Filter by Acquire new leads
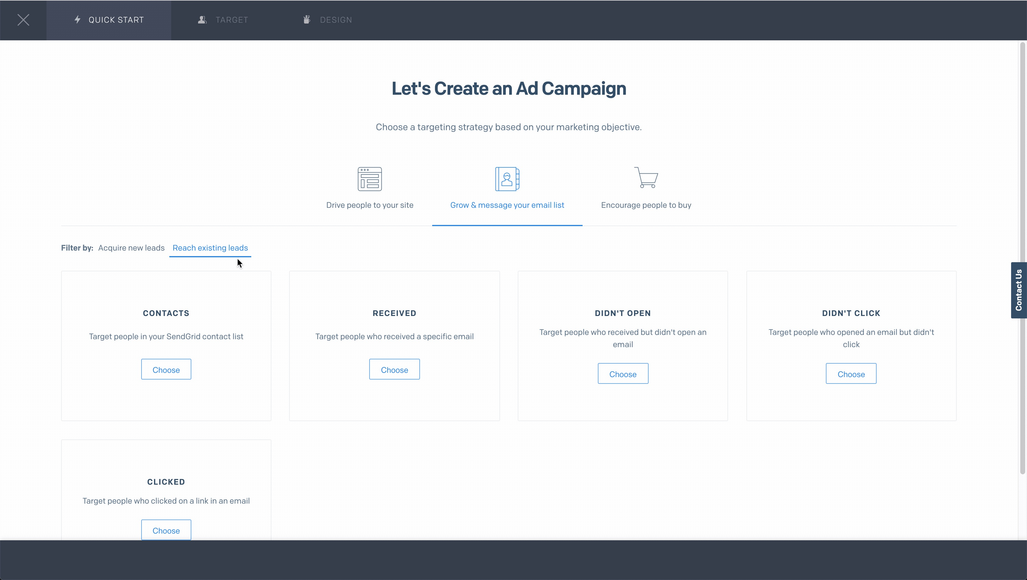This screenshot has width=1027, height=580. coord(131,248)
